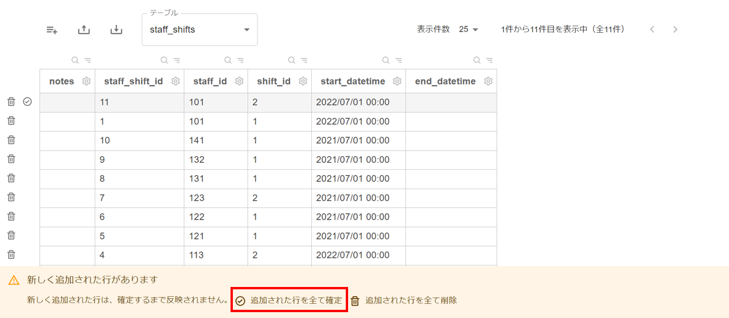The image size is (729, 318).
Task: Click search icon above start_datetime column
Action: coord(386,60)
